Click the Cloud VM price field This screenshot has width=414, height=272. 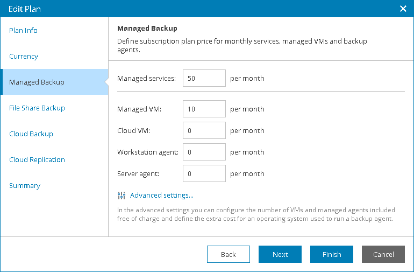[x=204, y=130]
